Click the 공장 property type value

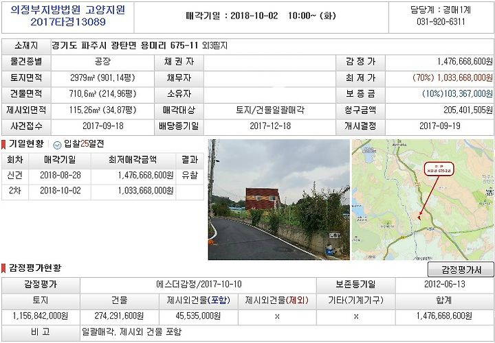[x=102, y=62]
